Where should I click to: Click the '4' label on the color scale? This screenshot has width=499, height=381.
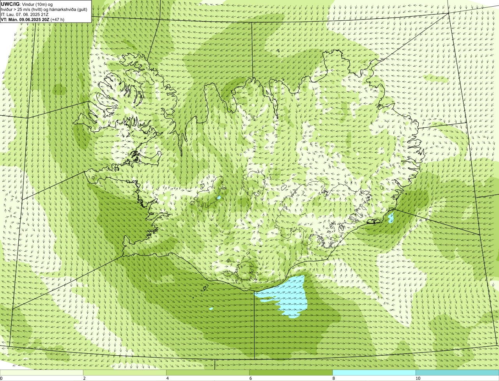[x=168, y=378]
